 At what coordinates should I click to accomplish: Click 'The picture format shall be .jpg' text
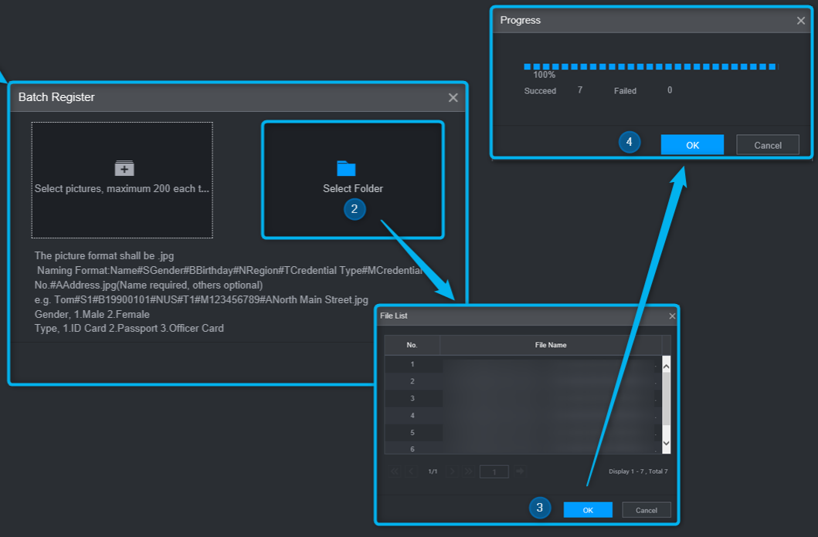click(x=104, y=255)
